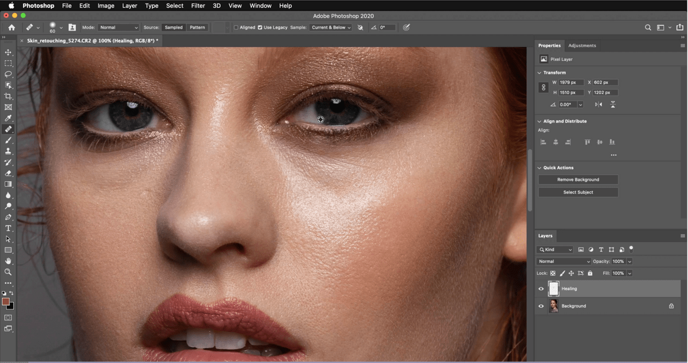Image resolution: width=688 pixels, height=363 pixels.
Task: Select the Crop tool
Action: tap(8, 96)
